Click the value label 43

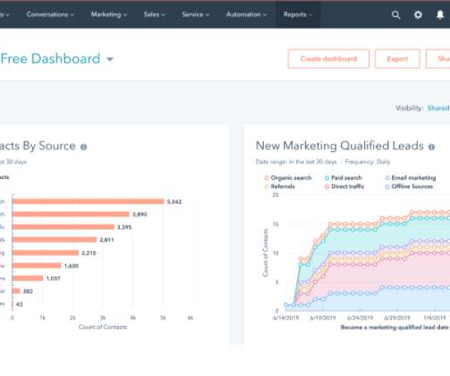coord(19,304)
